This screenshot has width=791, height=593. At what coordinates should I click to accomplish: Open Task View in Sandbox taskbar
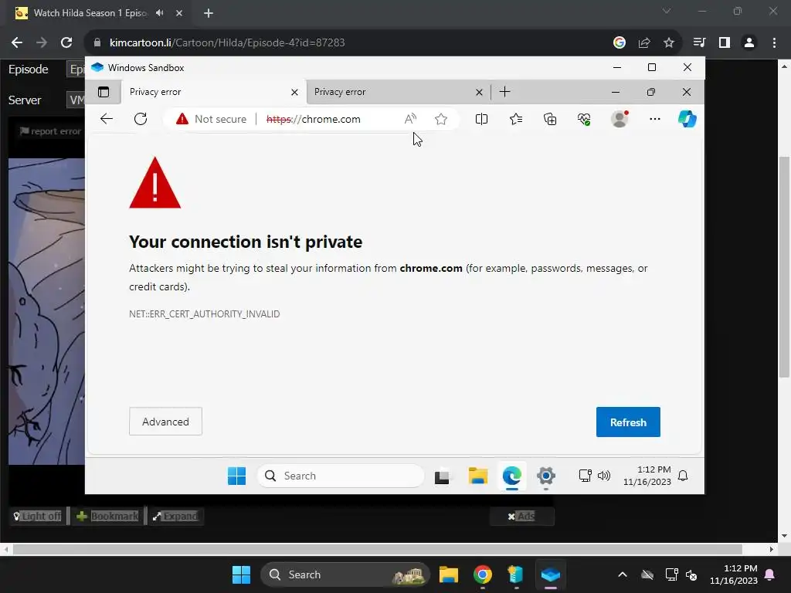click(442, 476)
